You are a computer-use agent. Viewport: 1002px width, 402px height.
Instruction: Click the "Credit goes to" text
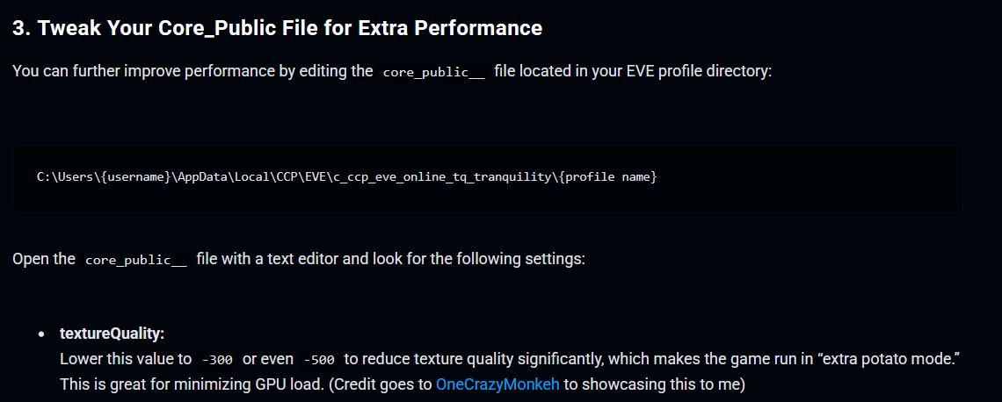point(387,384)
